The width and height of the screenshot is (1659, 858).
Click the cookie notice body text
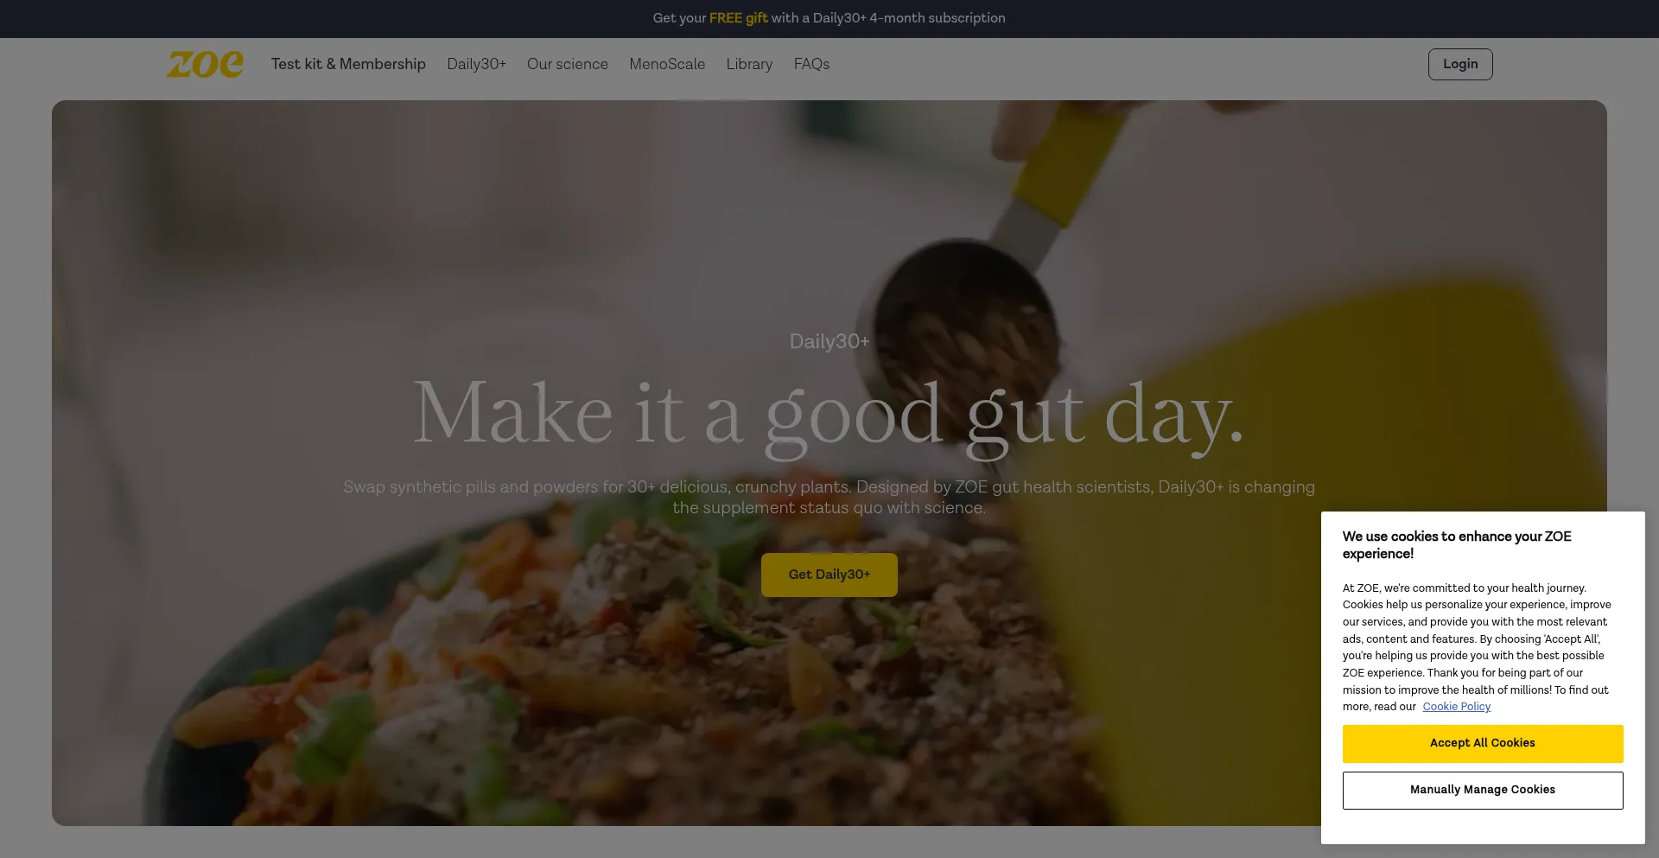[x=1477, y=647]
